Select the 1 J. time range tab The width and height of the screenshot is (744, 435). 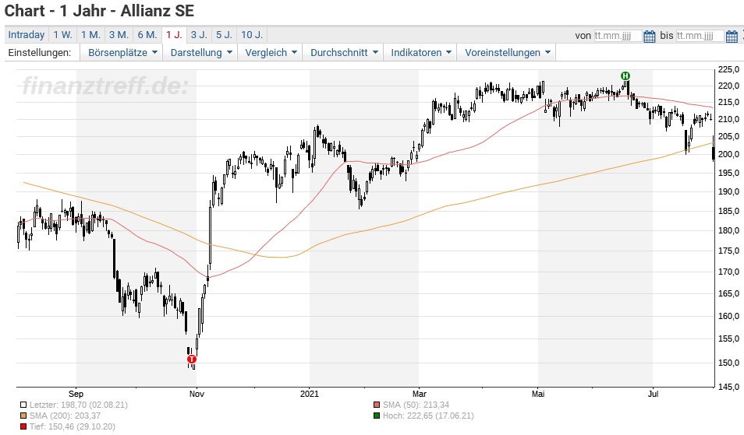tap(174, 34)
